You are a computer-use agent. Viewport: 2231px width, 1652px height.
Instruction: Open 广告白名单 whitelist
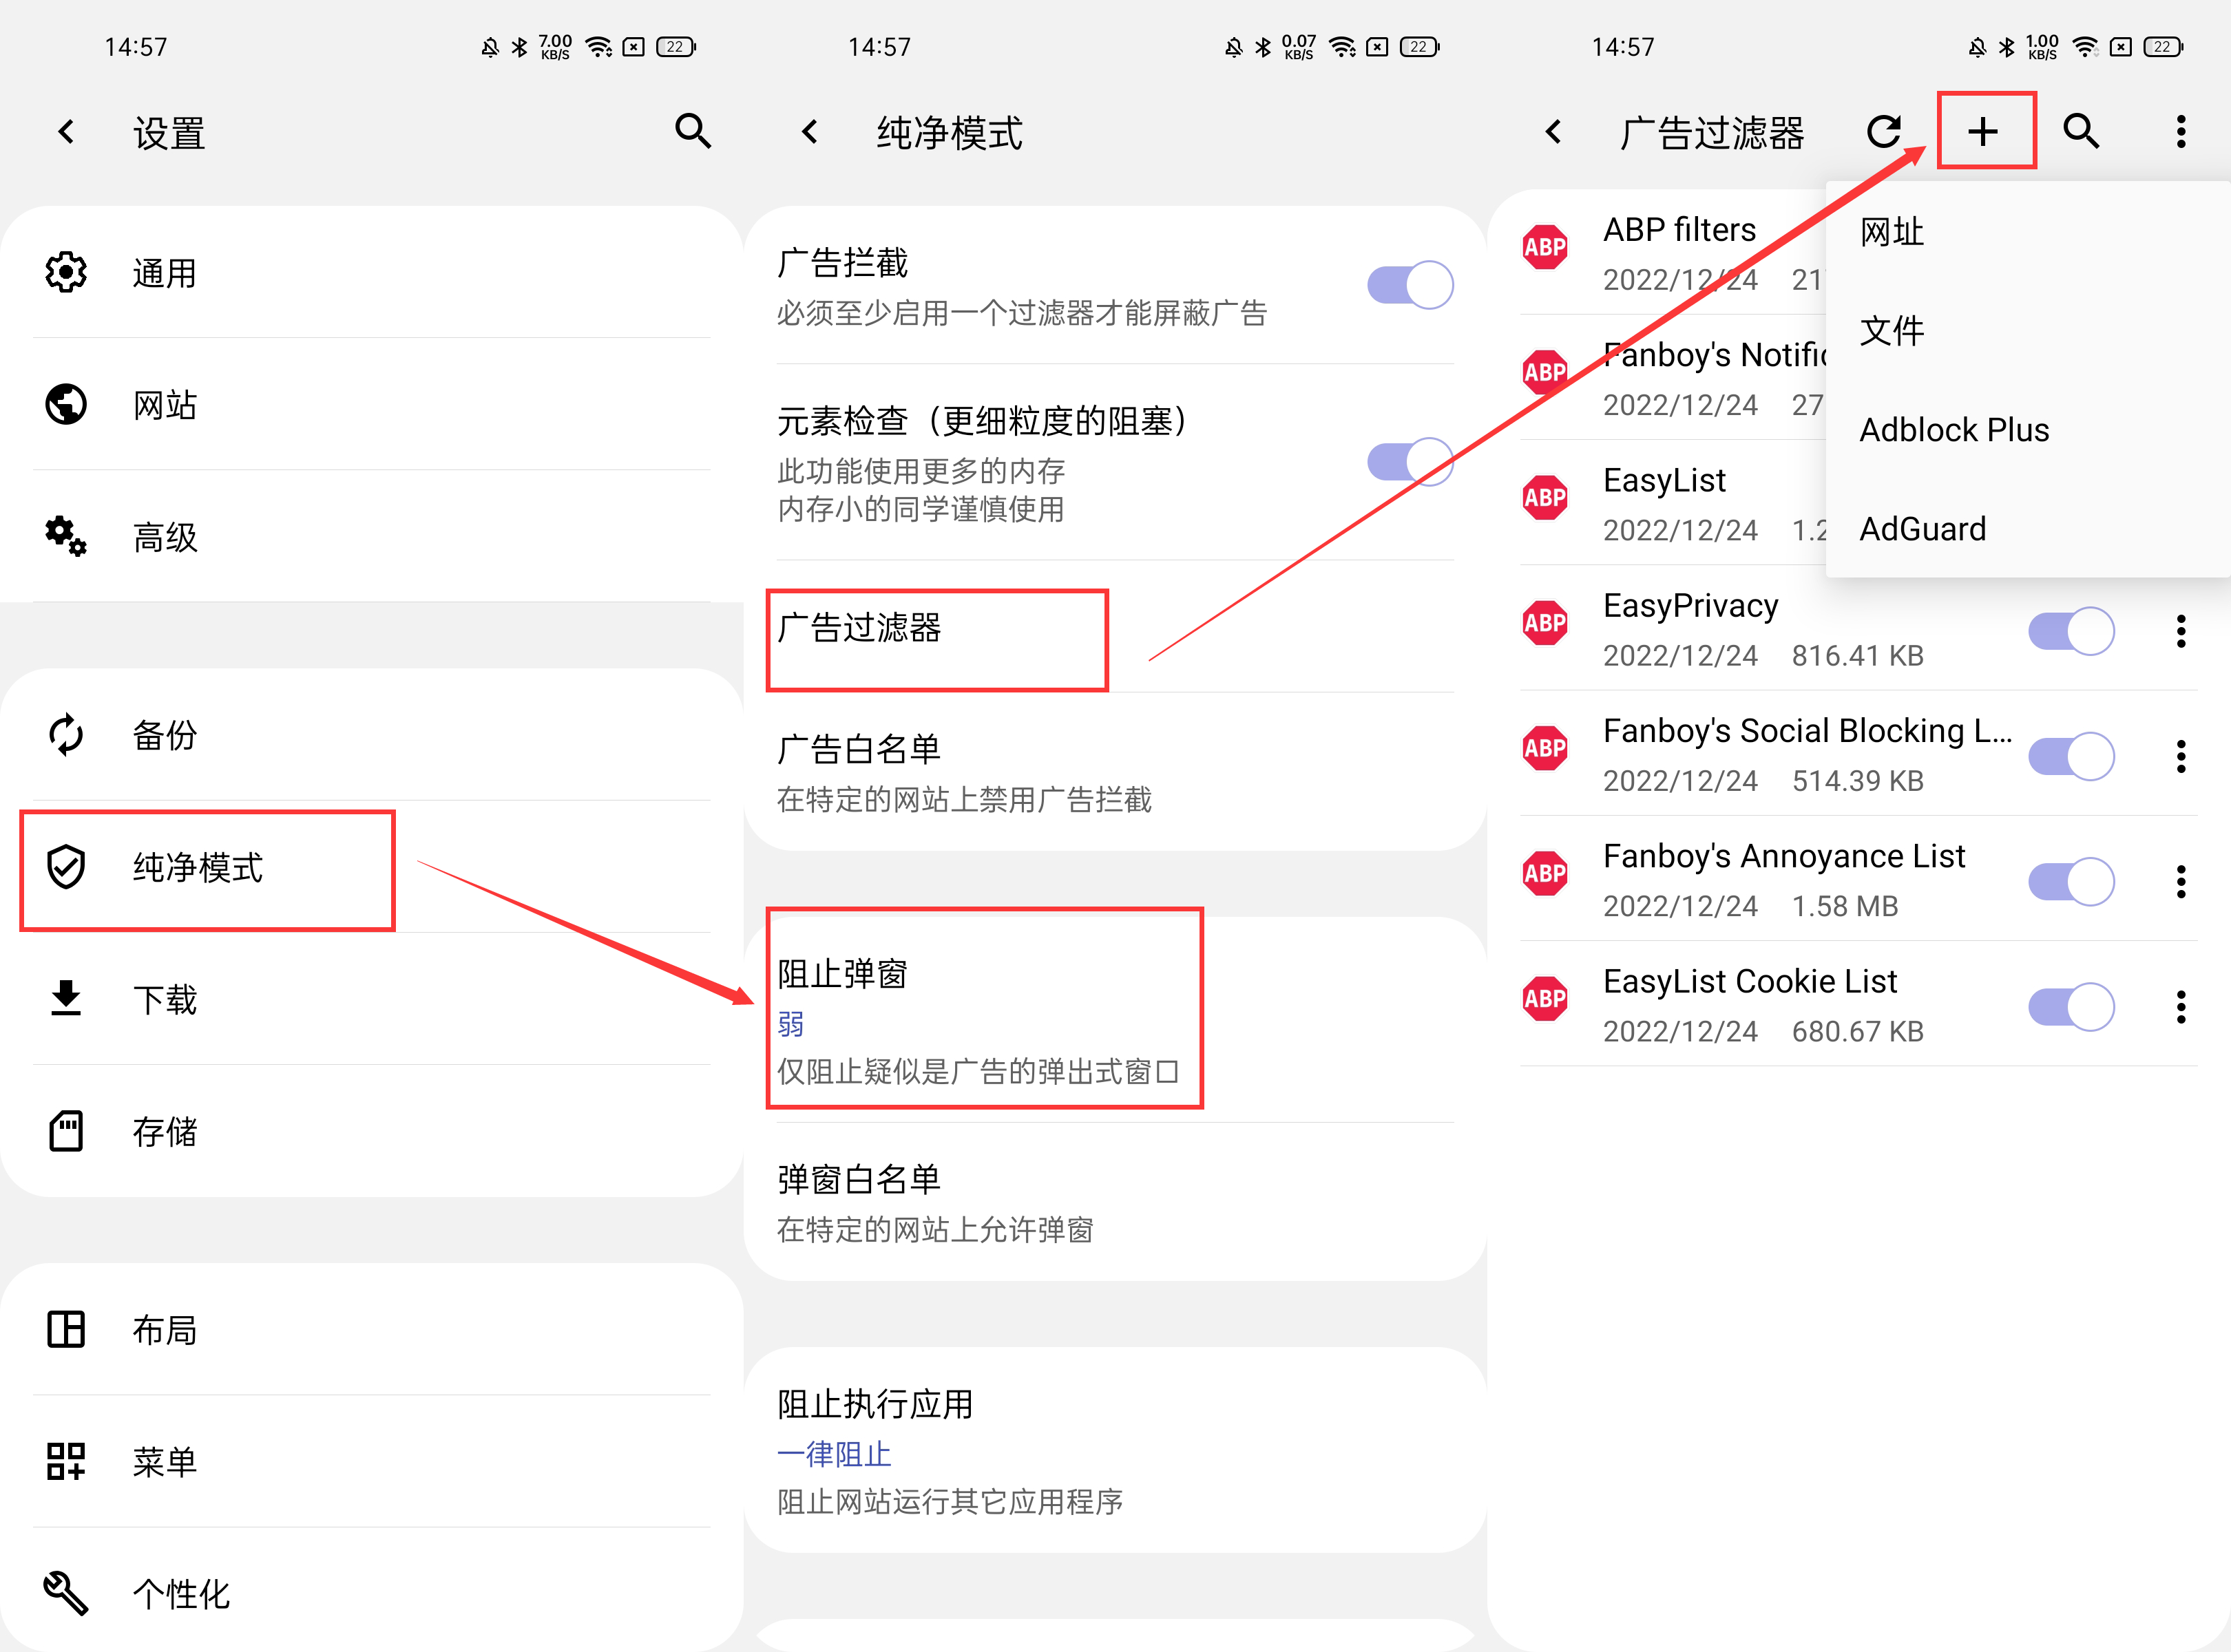[1115, 773]
